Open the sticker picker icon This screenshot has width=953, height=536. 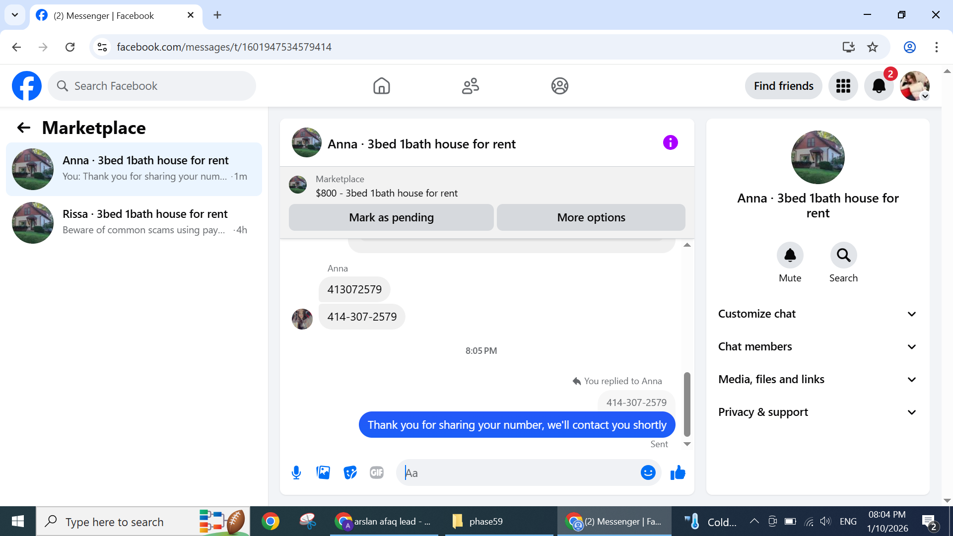click(350, 472)
